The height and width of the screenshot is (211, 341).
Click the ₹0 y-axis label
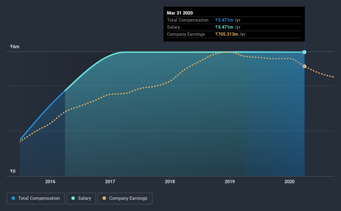(x=12, y=171)
